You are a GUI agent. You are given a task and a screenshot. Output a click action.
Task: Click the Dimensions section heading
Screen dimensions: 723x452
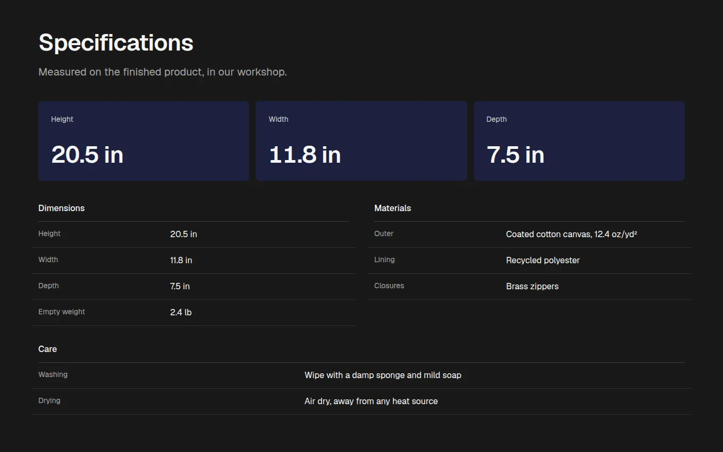tap(62, 208)
